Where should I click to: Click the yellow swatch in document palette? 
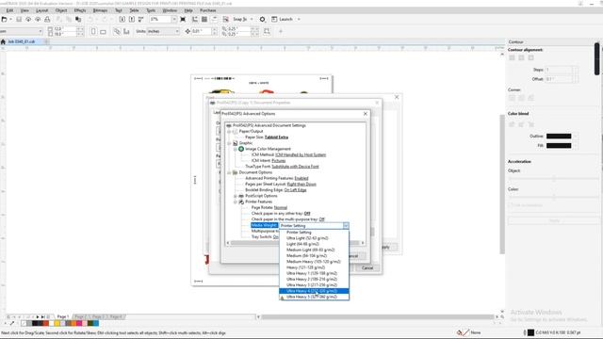point(57,323)
